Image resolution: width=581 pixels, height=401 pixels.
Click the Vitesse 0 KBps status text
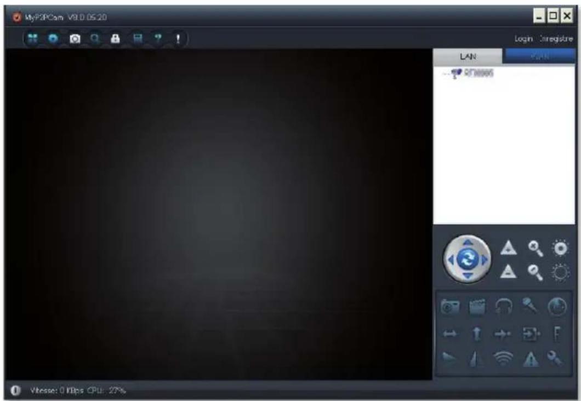tap(56, 390)
